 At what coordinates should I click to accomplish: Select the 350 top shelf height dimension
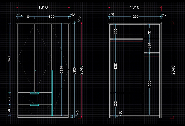115,31
